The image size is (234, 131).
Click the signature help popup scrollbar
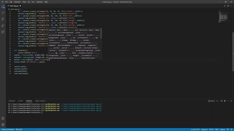tap(101, 33)
